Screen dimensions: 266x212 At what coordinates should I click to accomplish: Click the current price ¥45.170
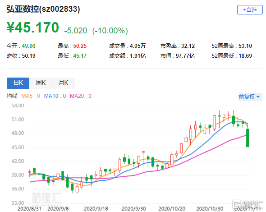pos(33,28)
